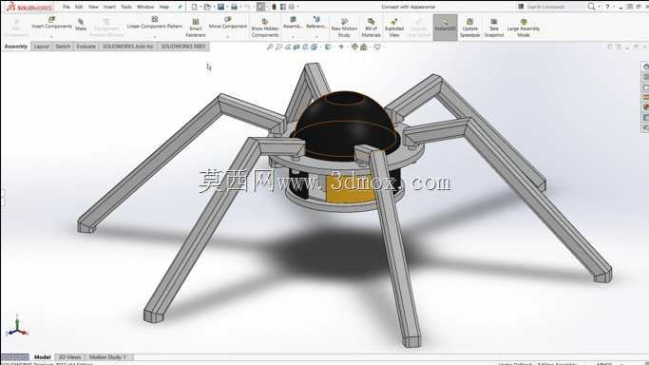
Task: Open the Appearances task pane tab
Action: (645, 107)
